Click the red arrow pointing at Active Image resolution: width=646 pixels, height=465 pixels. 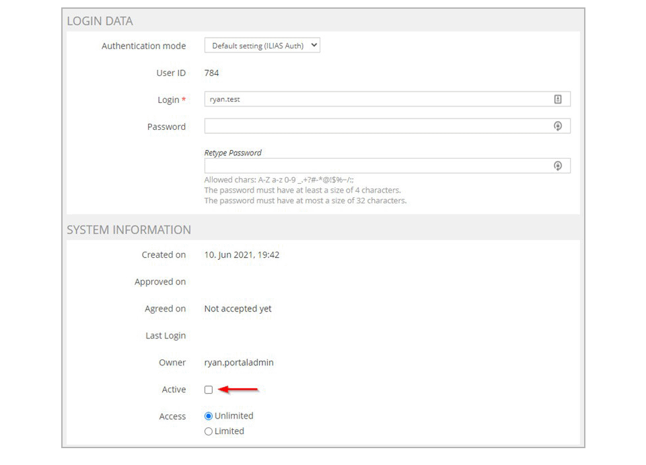(238, 389)
